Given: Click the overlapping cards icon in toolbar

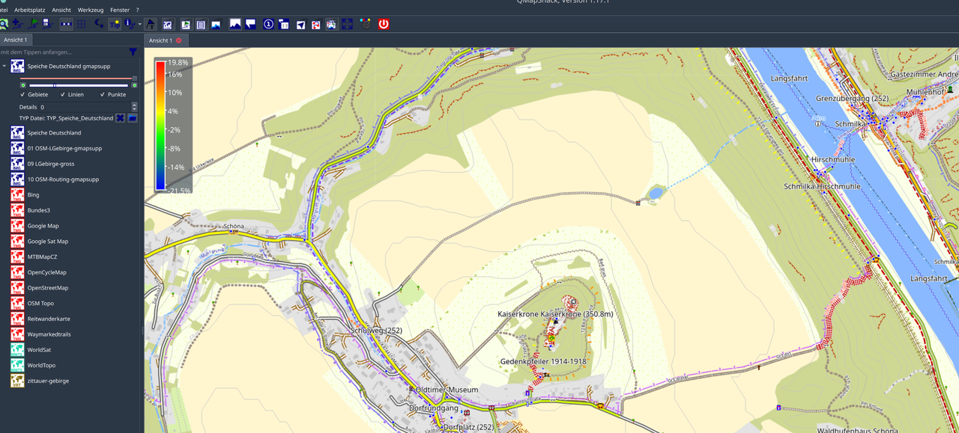Looking at the screenshot, I should pos(331,24).
